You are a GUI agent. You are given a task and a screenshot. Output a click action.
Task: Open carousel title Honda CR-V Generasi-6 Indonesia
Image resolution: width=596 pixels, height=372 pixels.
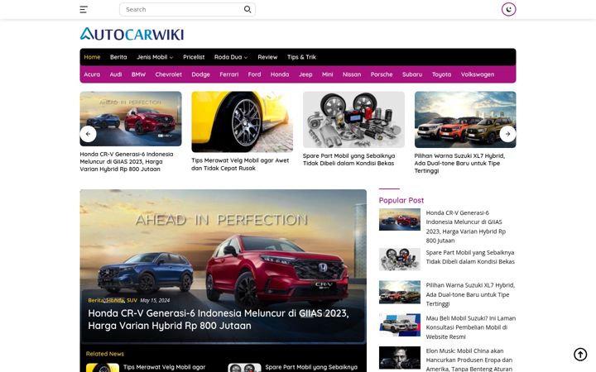[127, 162]
